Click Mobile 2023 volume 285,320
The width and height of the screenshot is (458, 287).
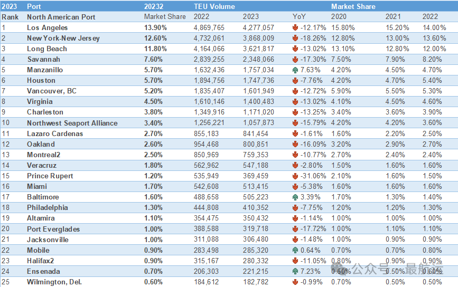(256, 250)
